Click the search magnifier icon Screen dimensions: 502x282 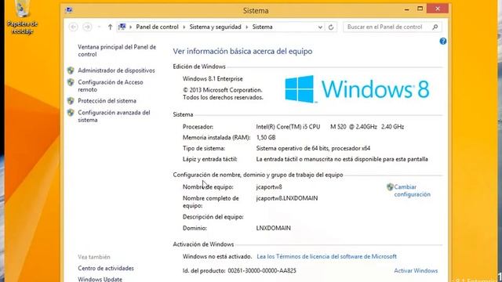[435, 27]
